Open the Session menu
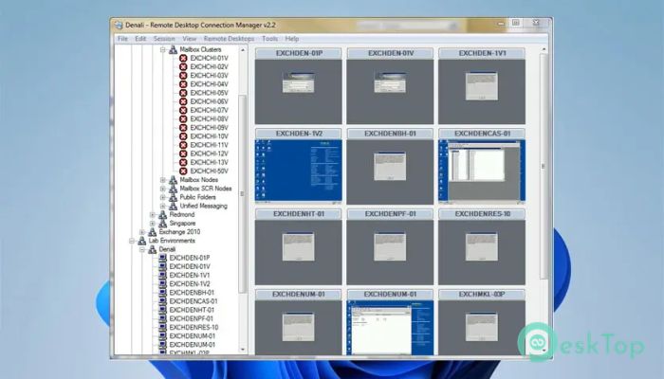The image size is (664, 379). coord(164,39)
